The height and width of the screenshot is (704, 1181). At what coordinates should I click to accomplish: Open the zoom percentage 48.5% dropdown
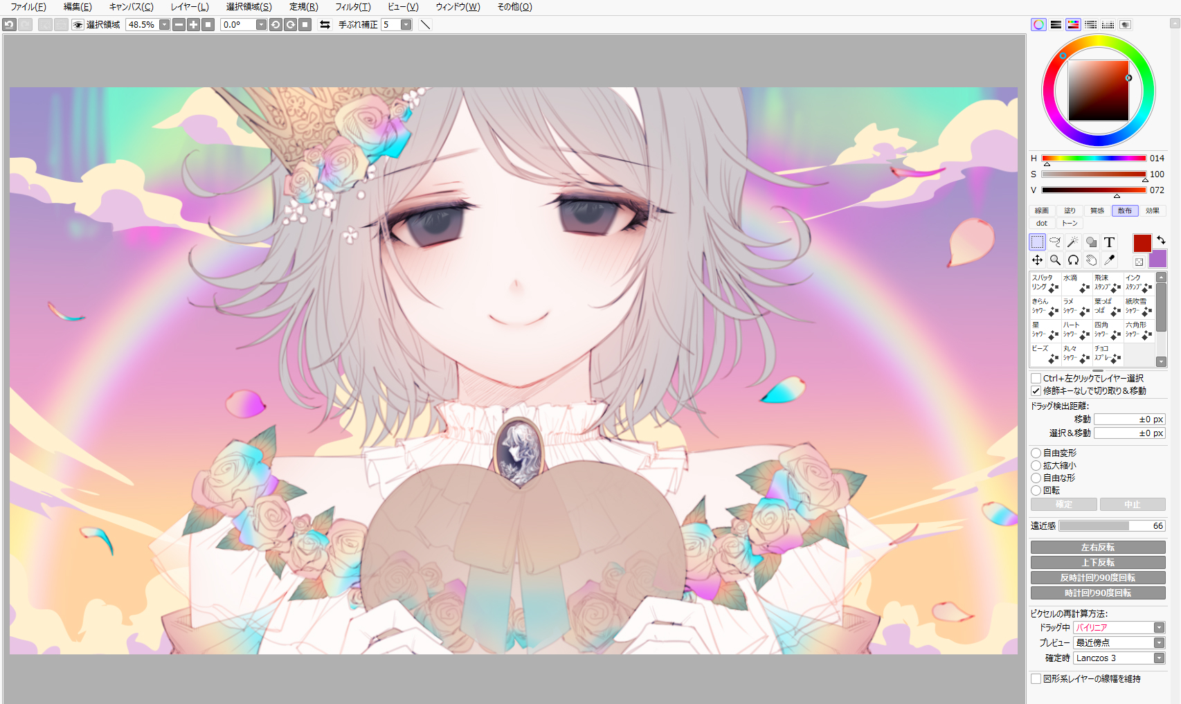(164, 24)
